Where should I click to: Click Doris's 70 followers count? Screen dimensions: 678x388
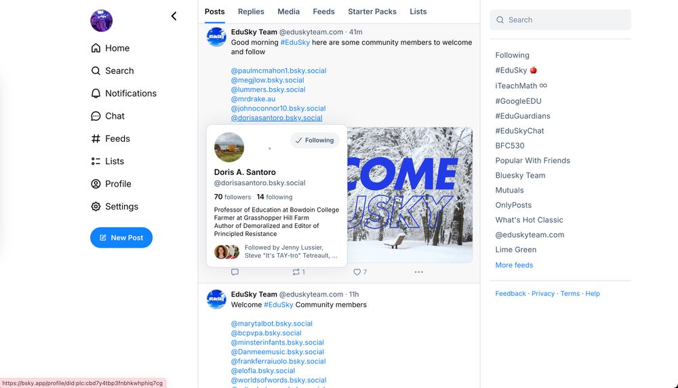click(x=232, y=197)
